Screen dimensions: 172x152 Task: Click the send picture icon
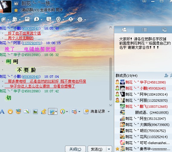click(35, 111)
